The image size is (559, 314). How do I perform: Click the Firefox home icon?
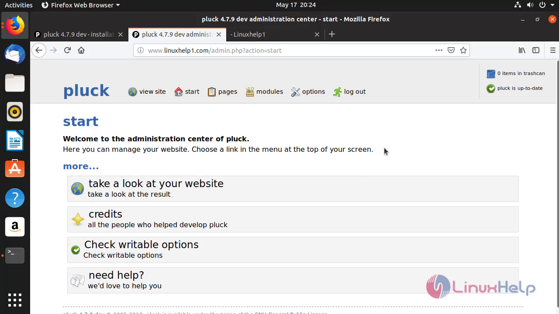pyautogui.click(x=81, y=50)
